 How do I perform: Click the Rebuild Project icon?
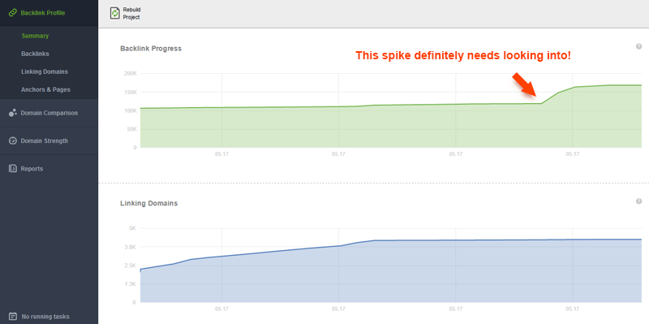point(114,13)
